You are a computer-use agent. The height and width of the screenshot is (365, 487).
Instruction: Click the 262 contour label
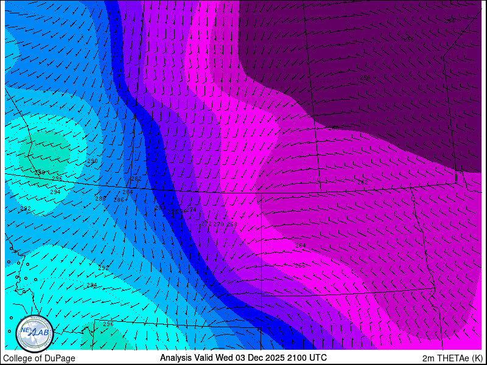363,182
